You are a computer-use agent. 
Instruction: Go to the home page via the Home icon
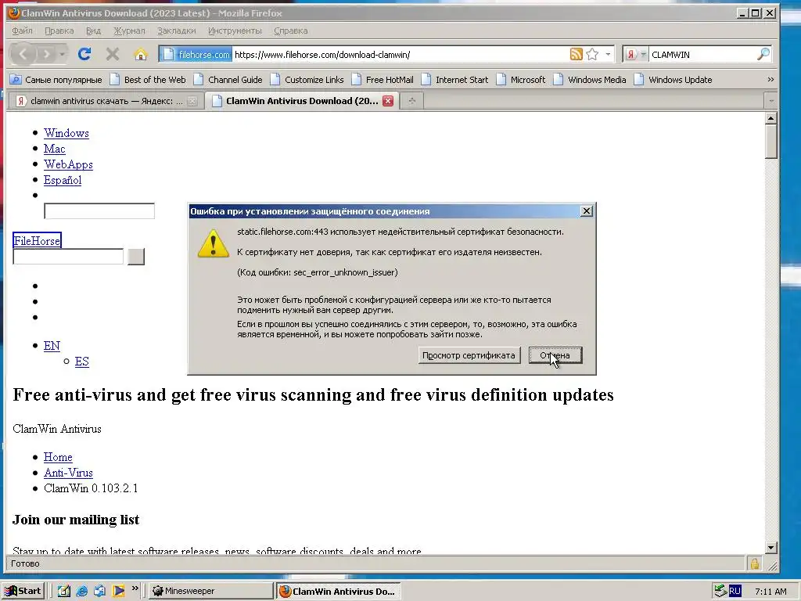click(x=141, y=54)
